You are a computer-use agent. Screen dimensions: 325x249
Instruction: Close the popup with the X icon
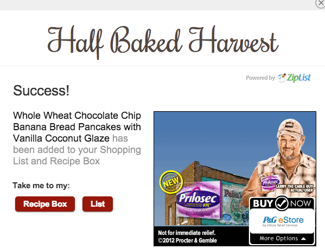click(321, 3)
